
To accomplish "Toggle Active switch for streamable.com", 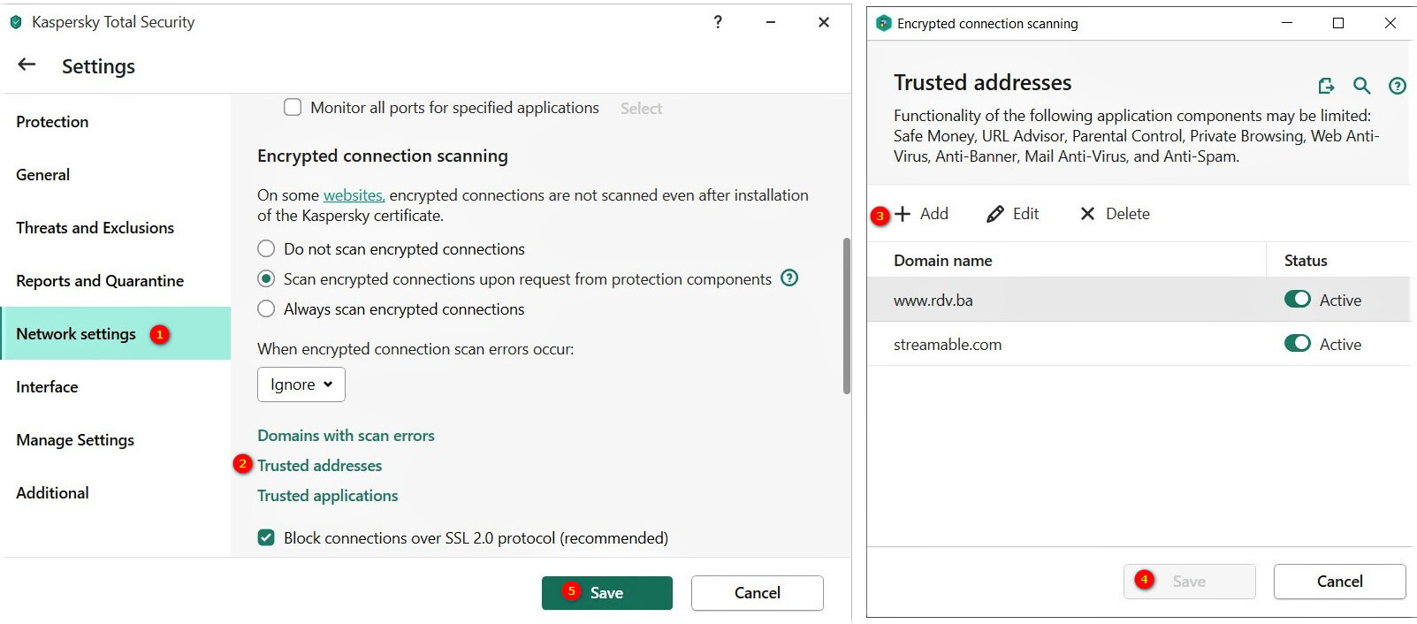I will (x=1297, y=343).
